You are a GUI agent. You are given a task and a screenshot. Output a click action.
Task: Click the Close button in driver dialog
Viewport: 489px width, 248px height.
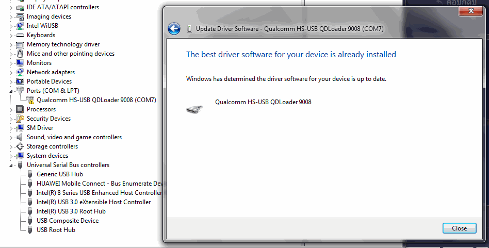tap(460, 228)
